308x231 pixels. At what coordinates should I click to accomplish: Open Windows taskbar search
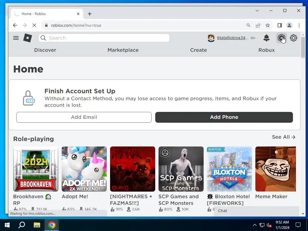pyautogui.click(x=22, y=225)
